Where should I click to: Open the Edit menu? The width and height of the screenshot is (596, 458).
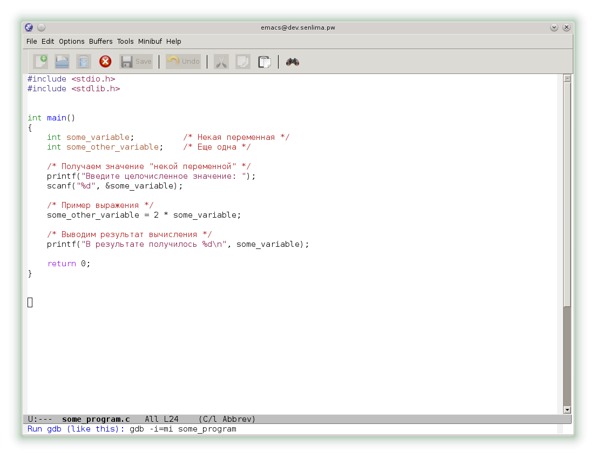click(x=48, y=42)
